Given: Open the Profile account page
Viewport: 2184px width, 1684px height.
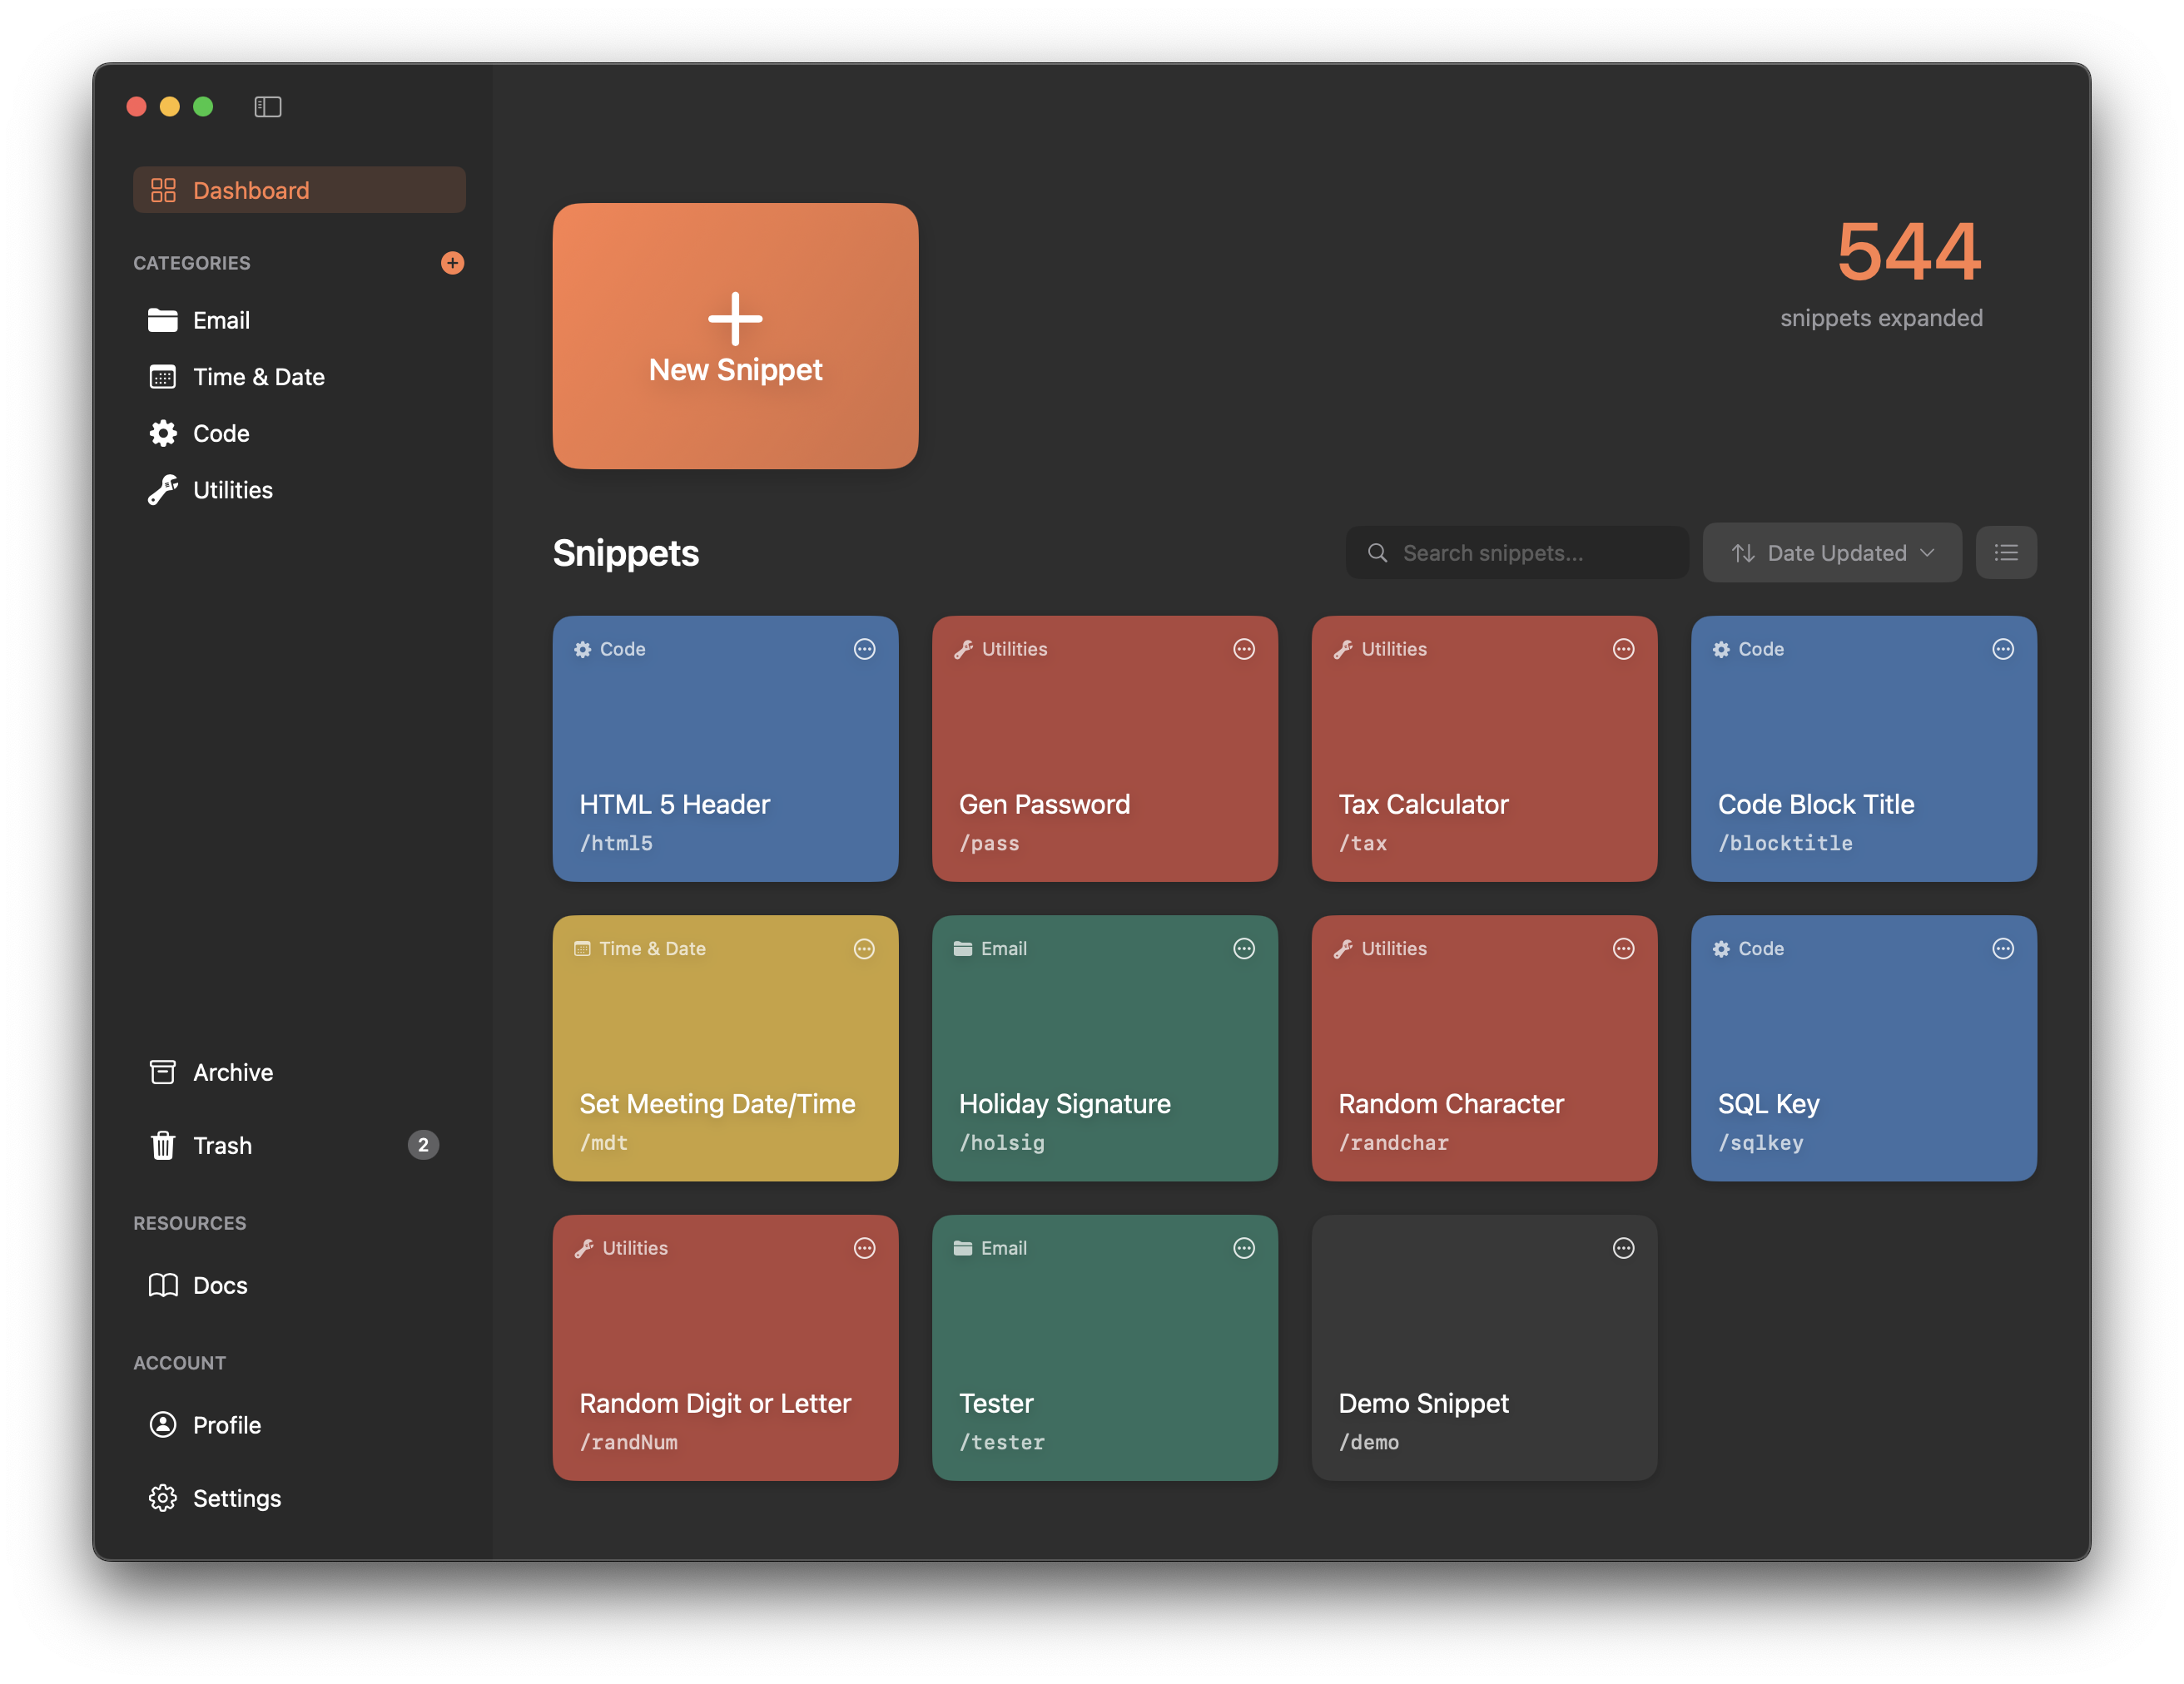Looking at the screenshot, I should click(x=226, y=1425).
